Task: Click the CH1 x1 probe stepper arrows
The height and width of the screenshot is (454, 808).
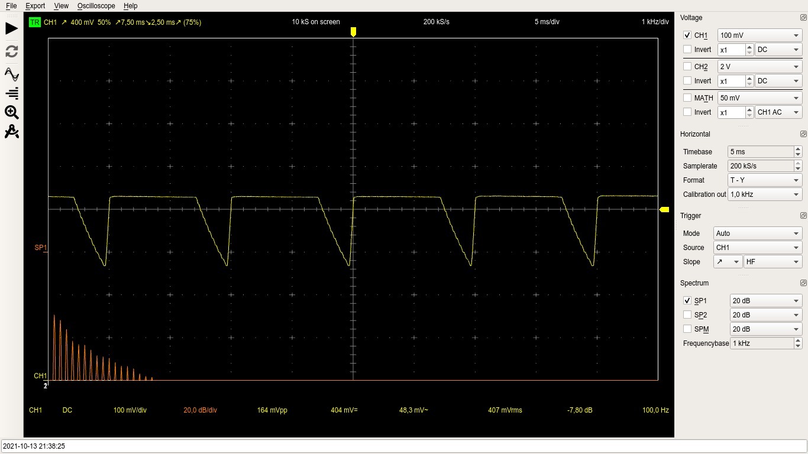Action: [749, 50]
